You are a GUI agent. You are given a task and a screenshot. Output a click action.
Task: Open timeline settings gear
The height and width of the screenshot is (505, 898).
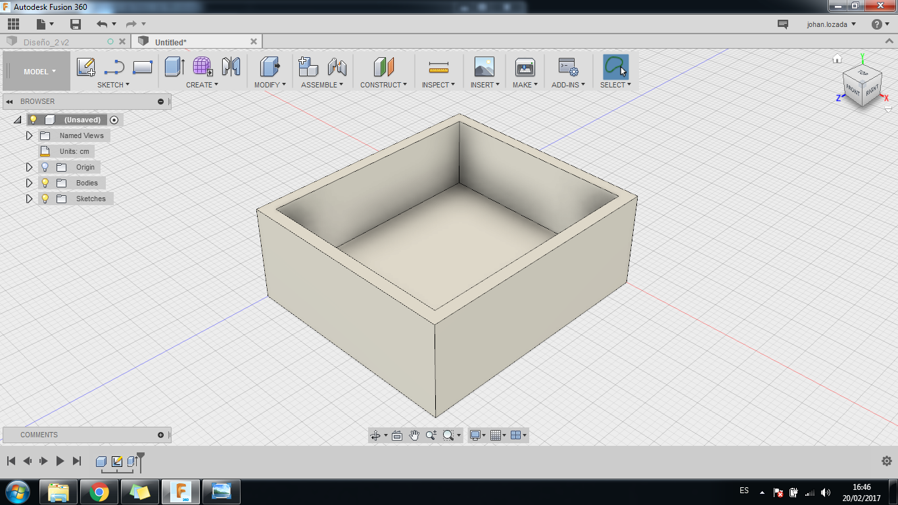click(x=886, y=461)
